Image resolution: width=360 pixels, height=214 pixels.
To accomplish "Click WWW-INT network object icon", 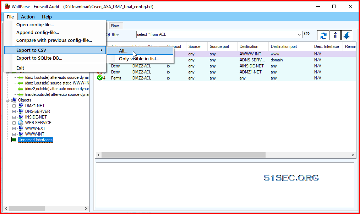I will pos(21,134).
